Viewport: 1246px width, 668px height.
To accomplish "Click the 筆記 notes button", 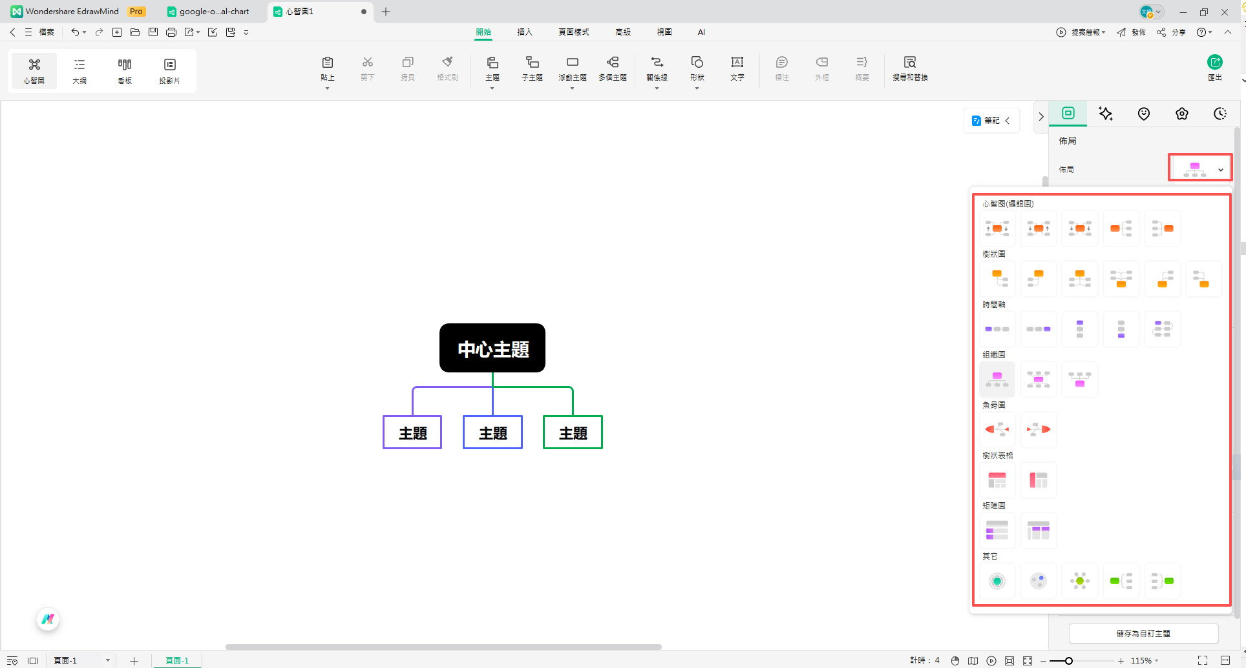I will [991, 121].
